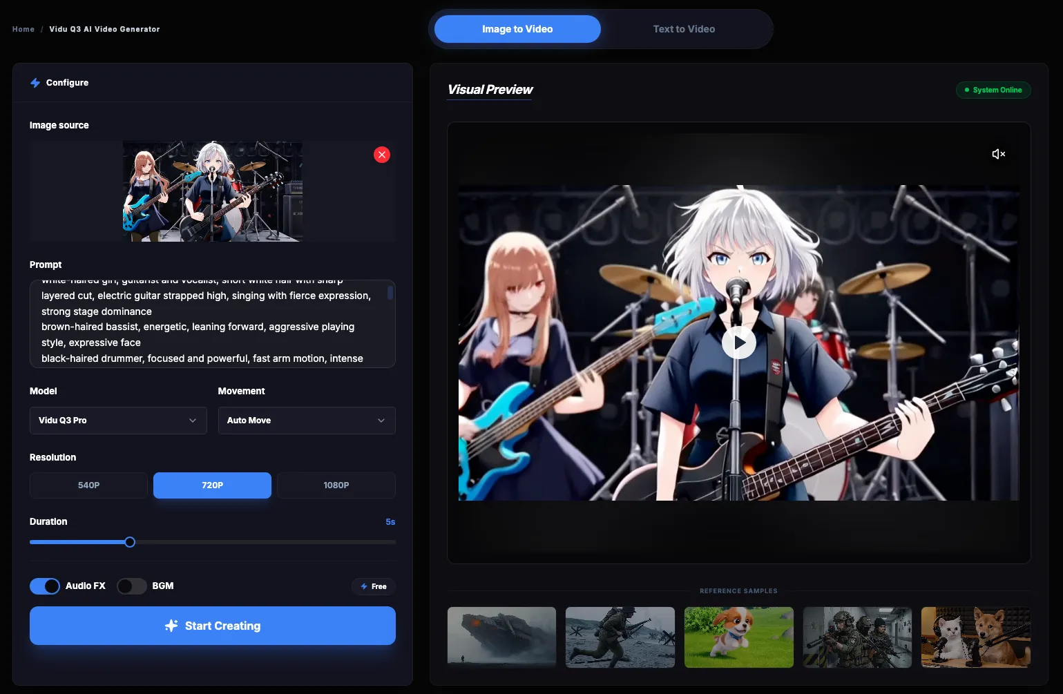Image resolution: width=1063 pixels, height=694 pixels.
Task: Select 1080P resolution
Action: click(336, 485)
